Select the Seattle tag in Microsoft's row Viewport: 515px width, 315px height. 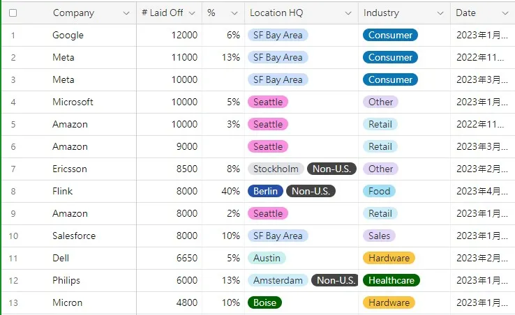(x=268, y=102)
